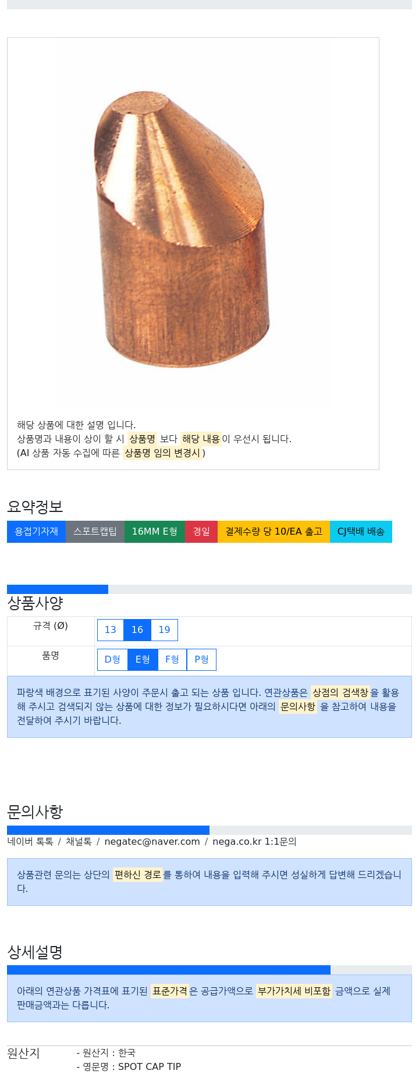
Task: Click the negatec@naver.com email contact
Action: point(152,841)
